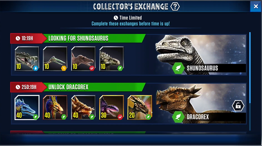Click the Dracorex unlock padlock icon
Image resolution: width=262 pixels, height=146 pixels.
click(x=238, y=106)
